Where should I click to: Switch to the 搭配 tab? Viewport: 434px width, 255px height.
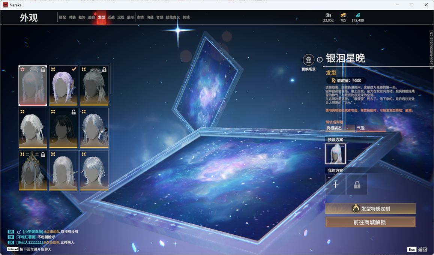pos(63,17)
